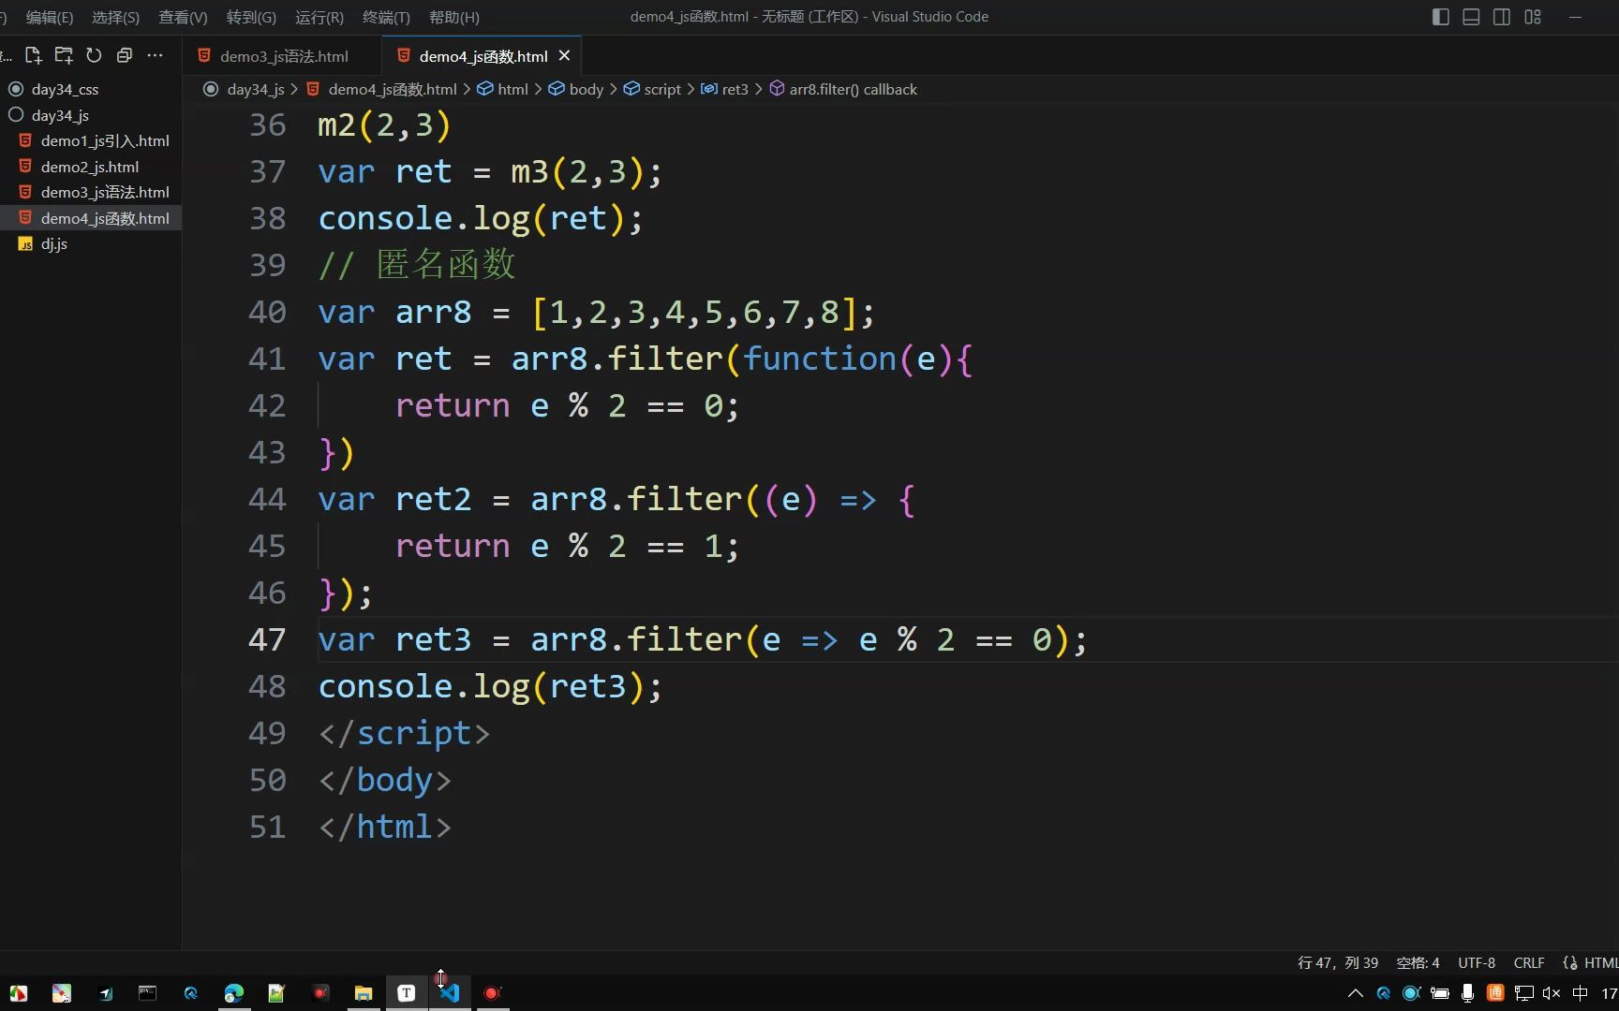Click script breadcrumb segment

coord(662,89)
